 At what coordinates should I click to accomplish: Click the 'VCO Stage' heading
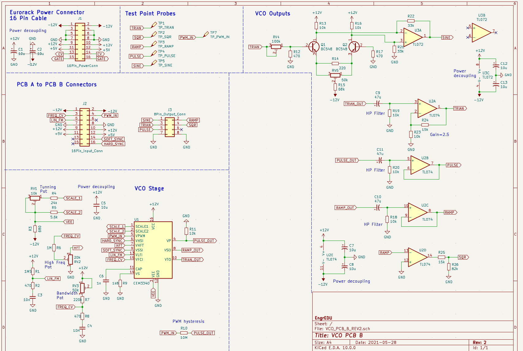[x=149, y=188]
